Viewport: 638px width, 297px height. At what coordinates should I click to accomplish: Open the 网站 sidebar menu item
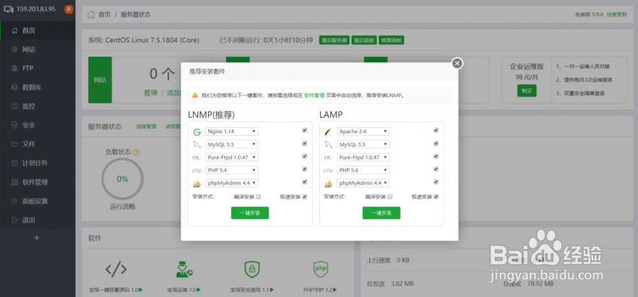click(38, 50)
